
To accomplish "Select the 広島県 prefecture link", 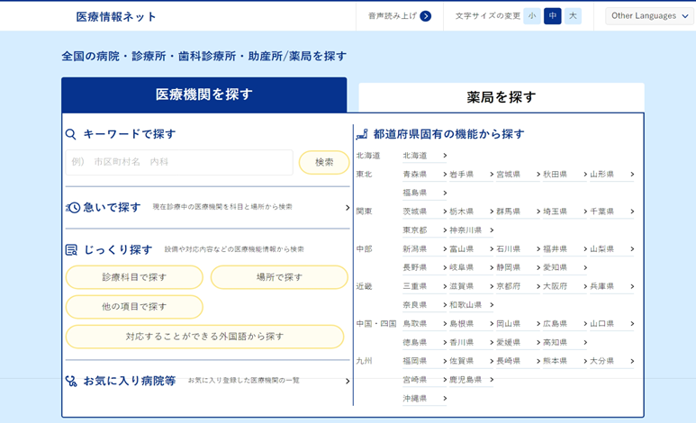I will tap(565, 324).
